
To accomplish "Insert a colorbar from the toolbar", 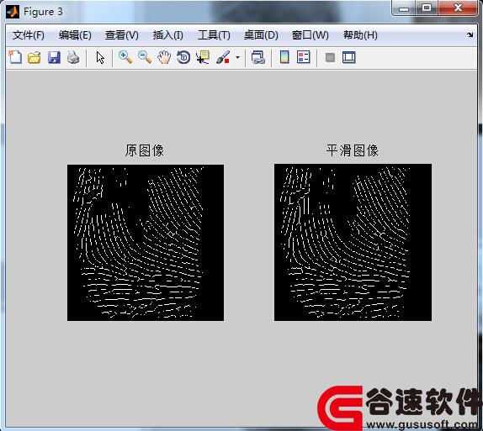I will tap(284, 57).
